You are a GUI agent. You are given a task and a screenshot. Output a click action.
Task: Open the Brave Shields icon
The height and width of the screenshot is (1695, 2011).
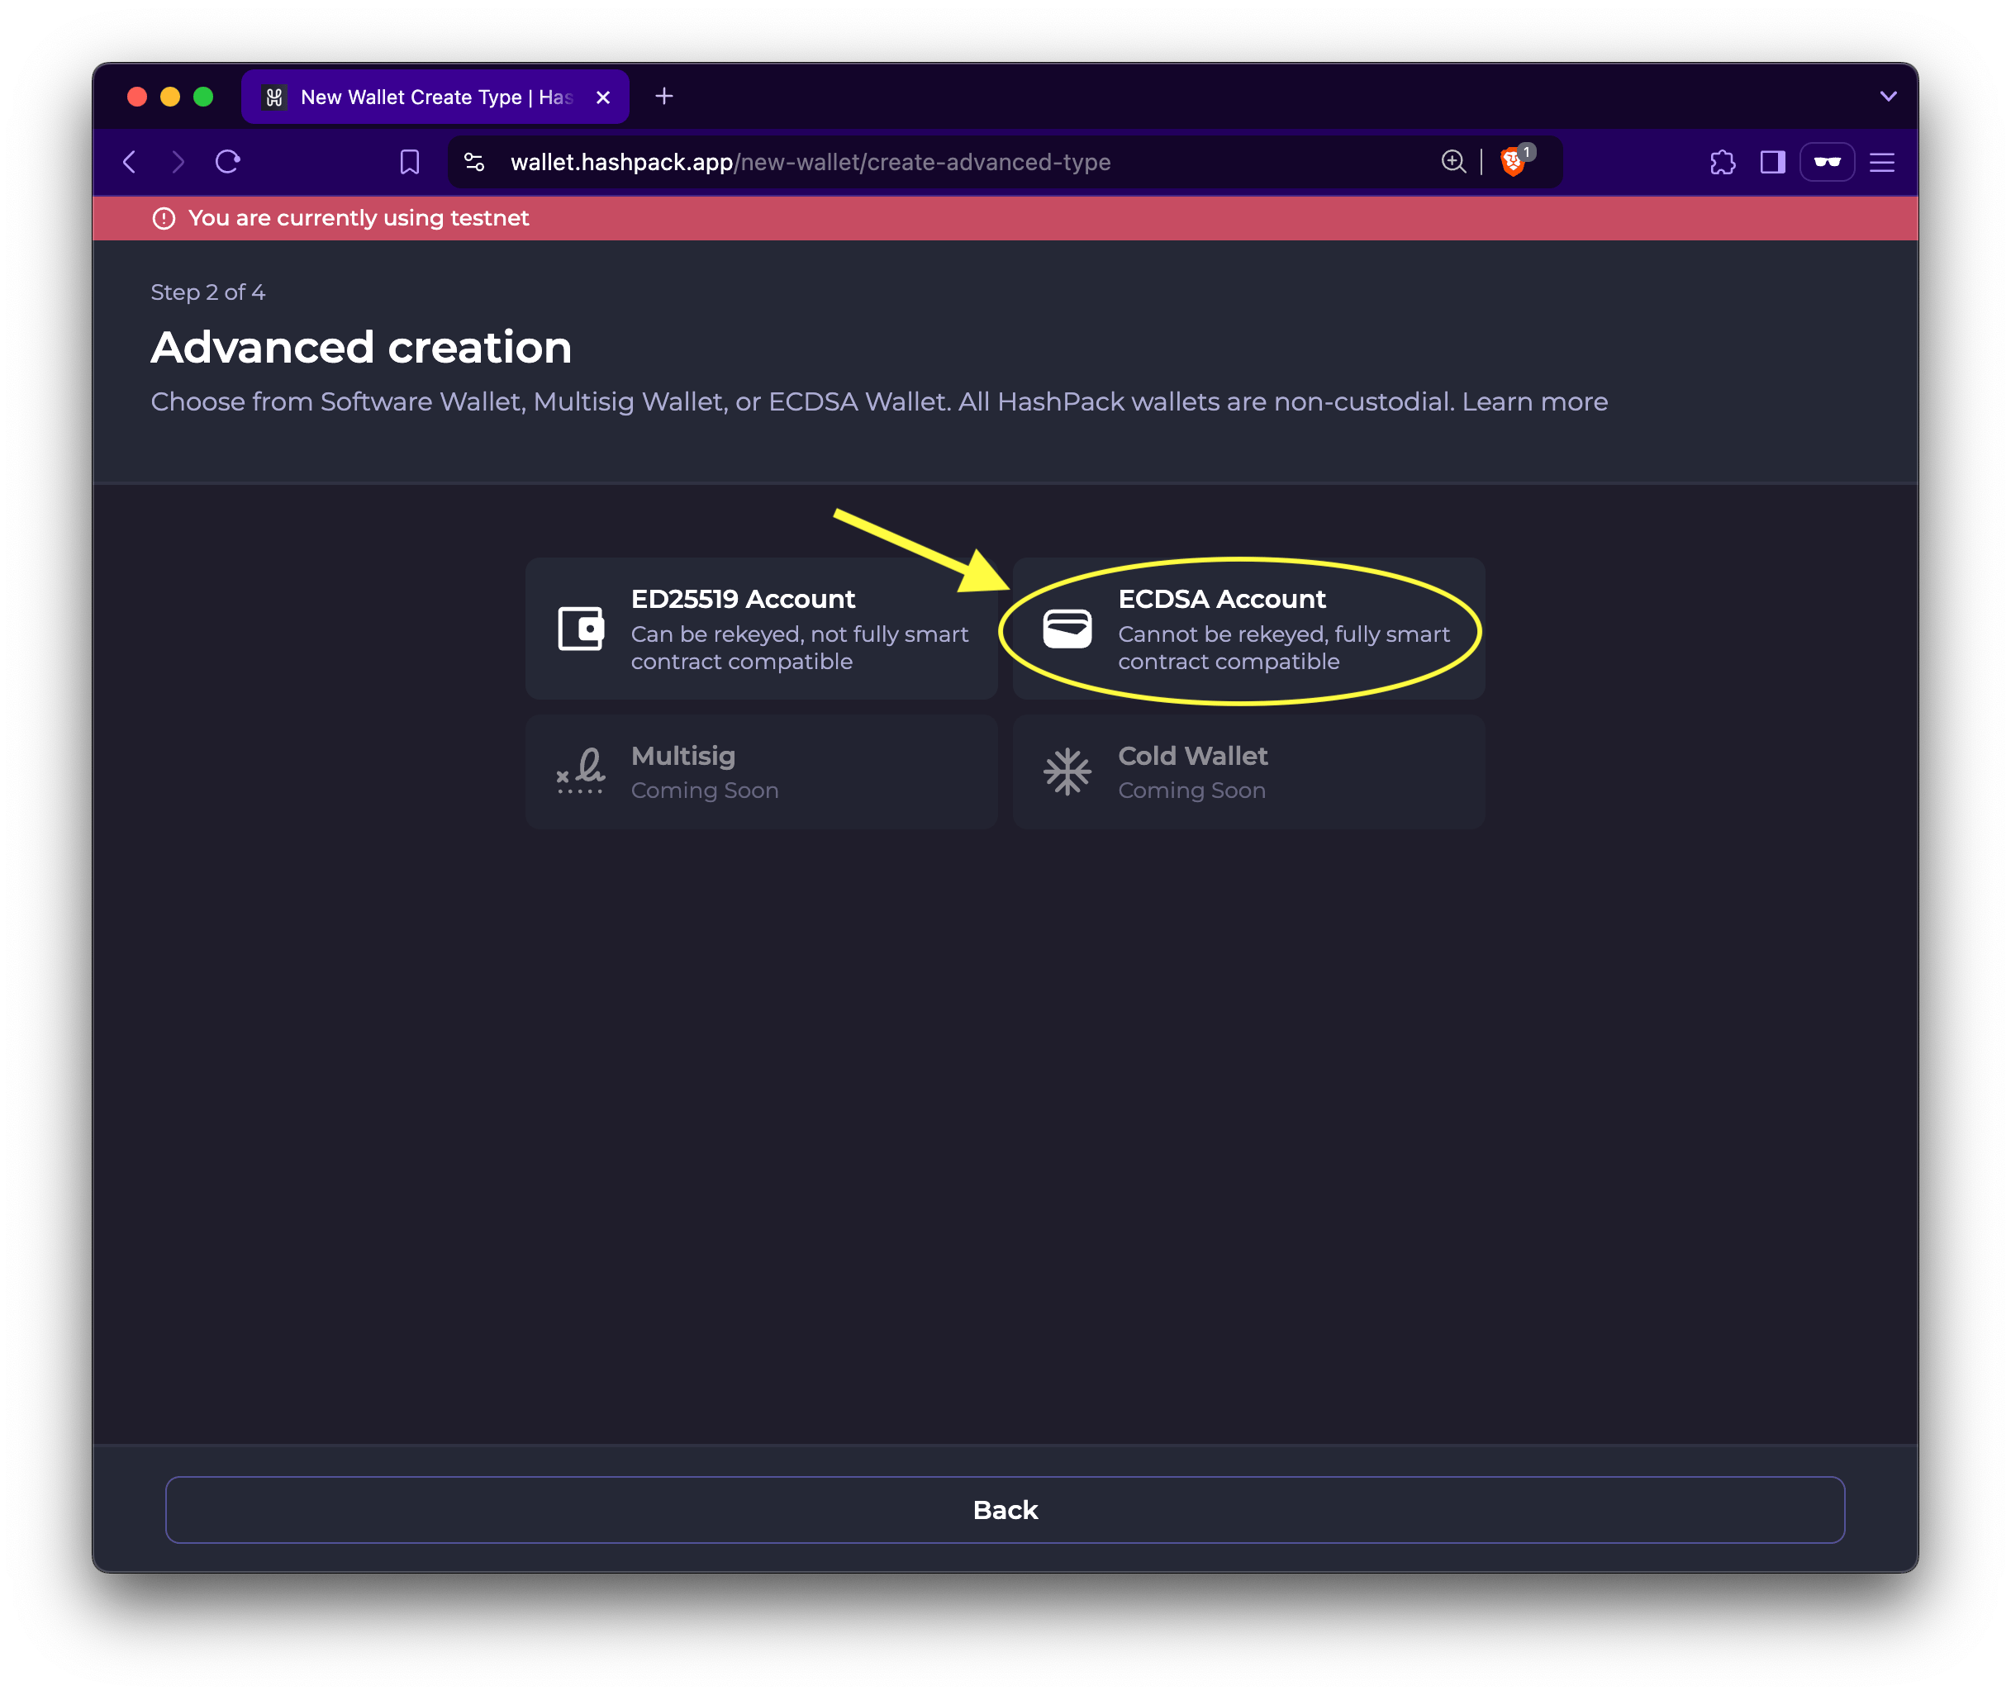pos(1514,160)
